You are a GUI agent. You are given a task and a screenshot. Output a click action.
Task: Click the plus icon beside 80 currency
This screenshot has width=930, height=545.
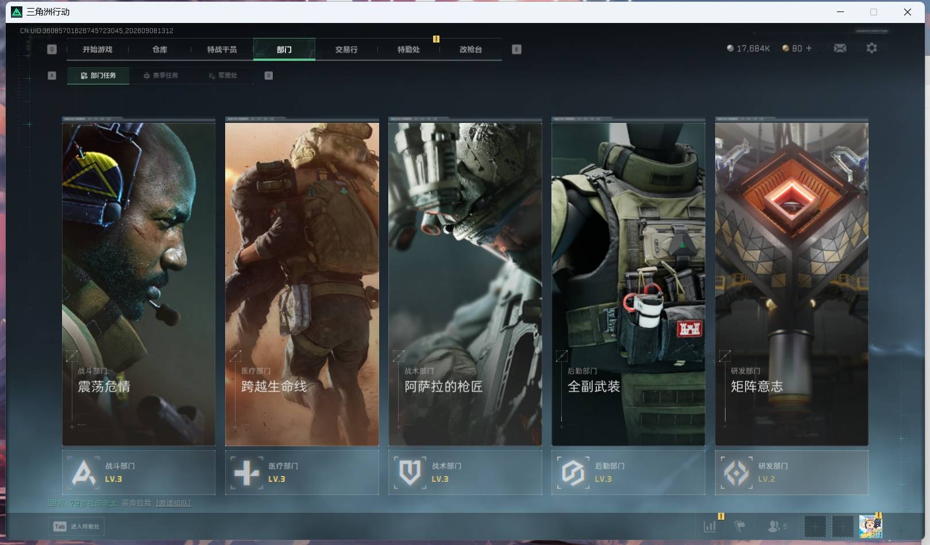click(809, 48)
